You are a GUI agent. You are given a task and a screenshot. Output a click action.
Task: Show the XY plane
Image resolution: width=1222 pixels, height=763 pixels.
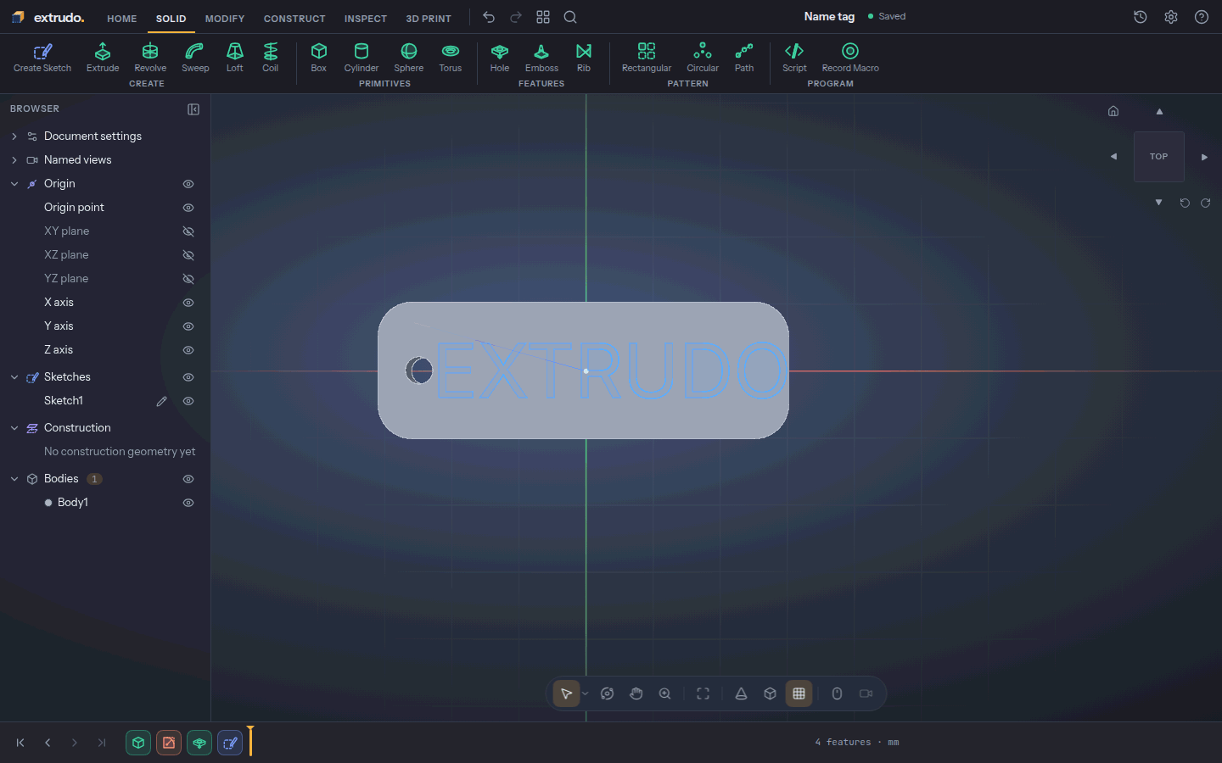click(188, 231)
